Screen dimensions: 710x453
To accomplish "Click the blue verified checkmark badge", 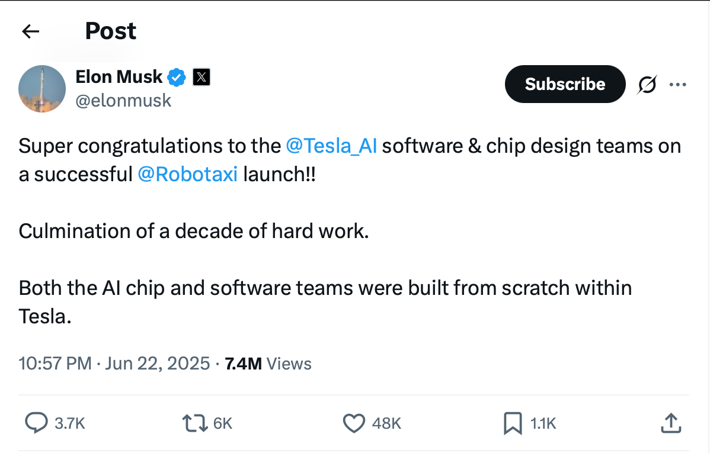I will tap(177, 78).
